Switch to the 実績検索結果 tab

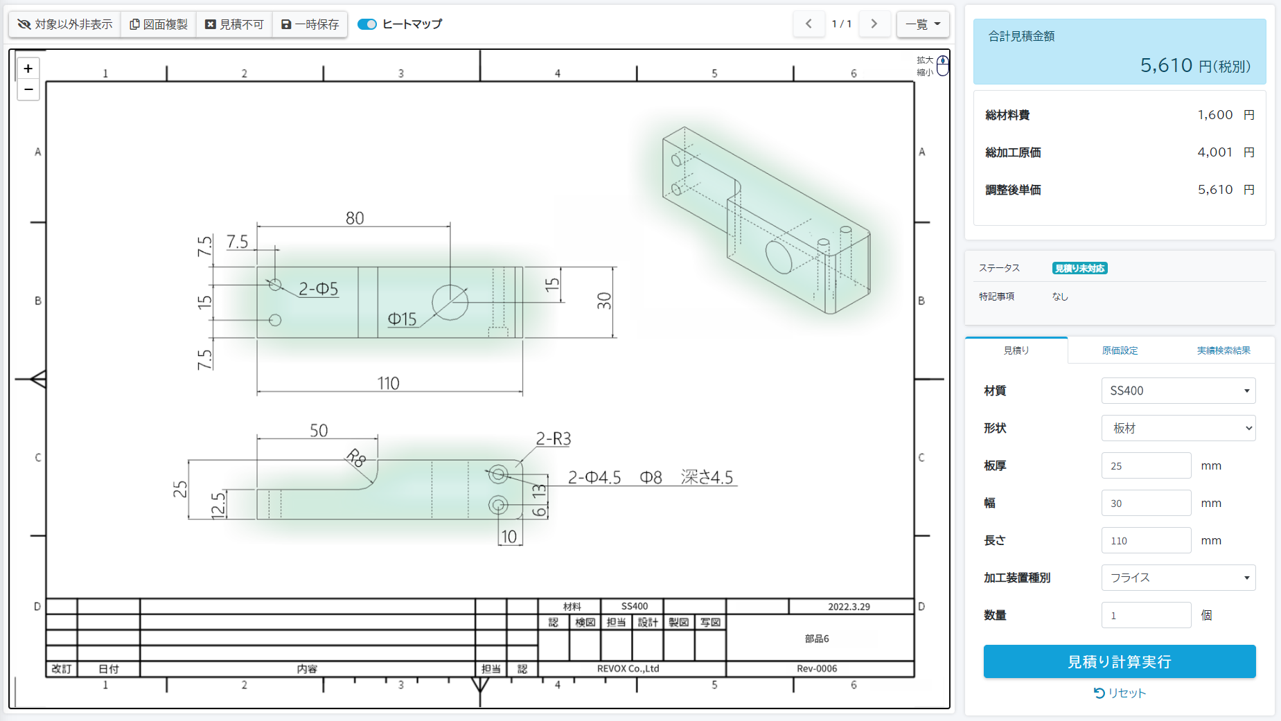click(1223, 350)
